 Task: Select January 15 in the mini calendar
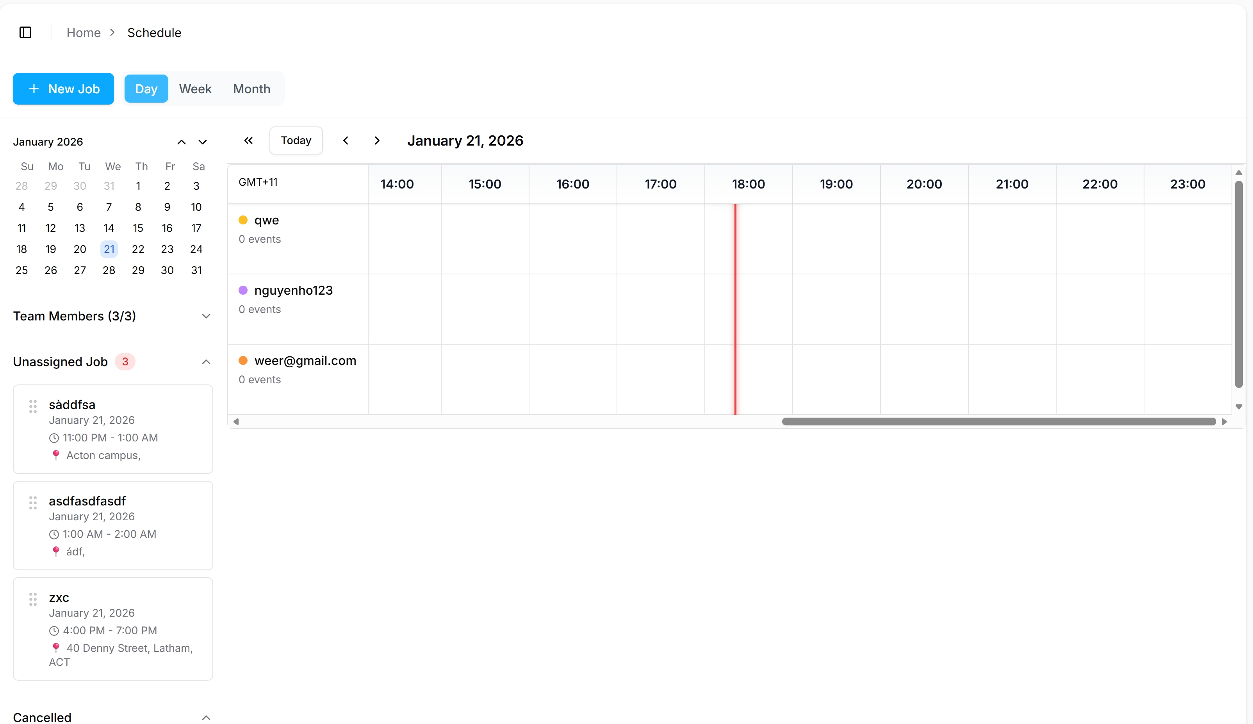coord(138,228)
